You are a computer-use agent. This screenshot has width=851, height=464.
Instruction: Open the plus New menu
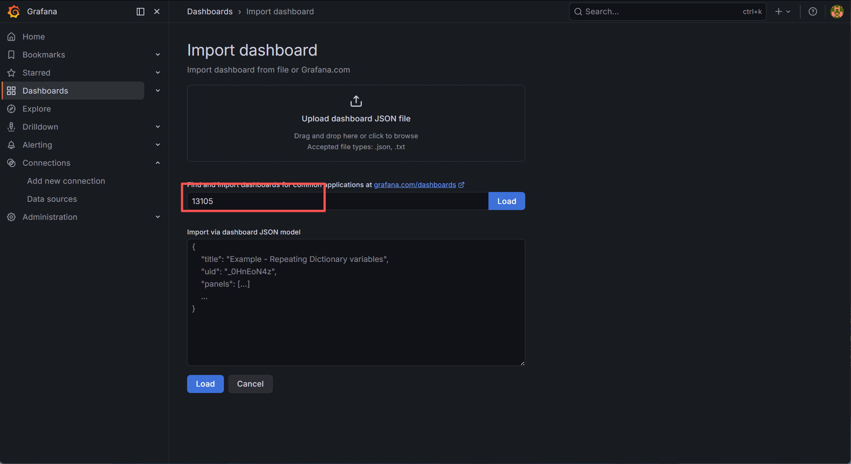click(x=783, y=12)
